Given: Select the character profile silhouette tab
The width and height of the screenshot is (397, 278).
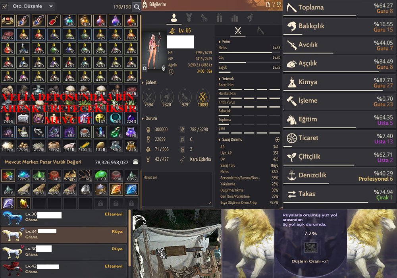Looking at the screenshot, I should pyautogui.click(x=174, y=18).
